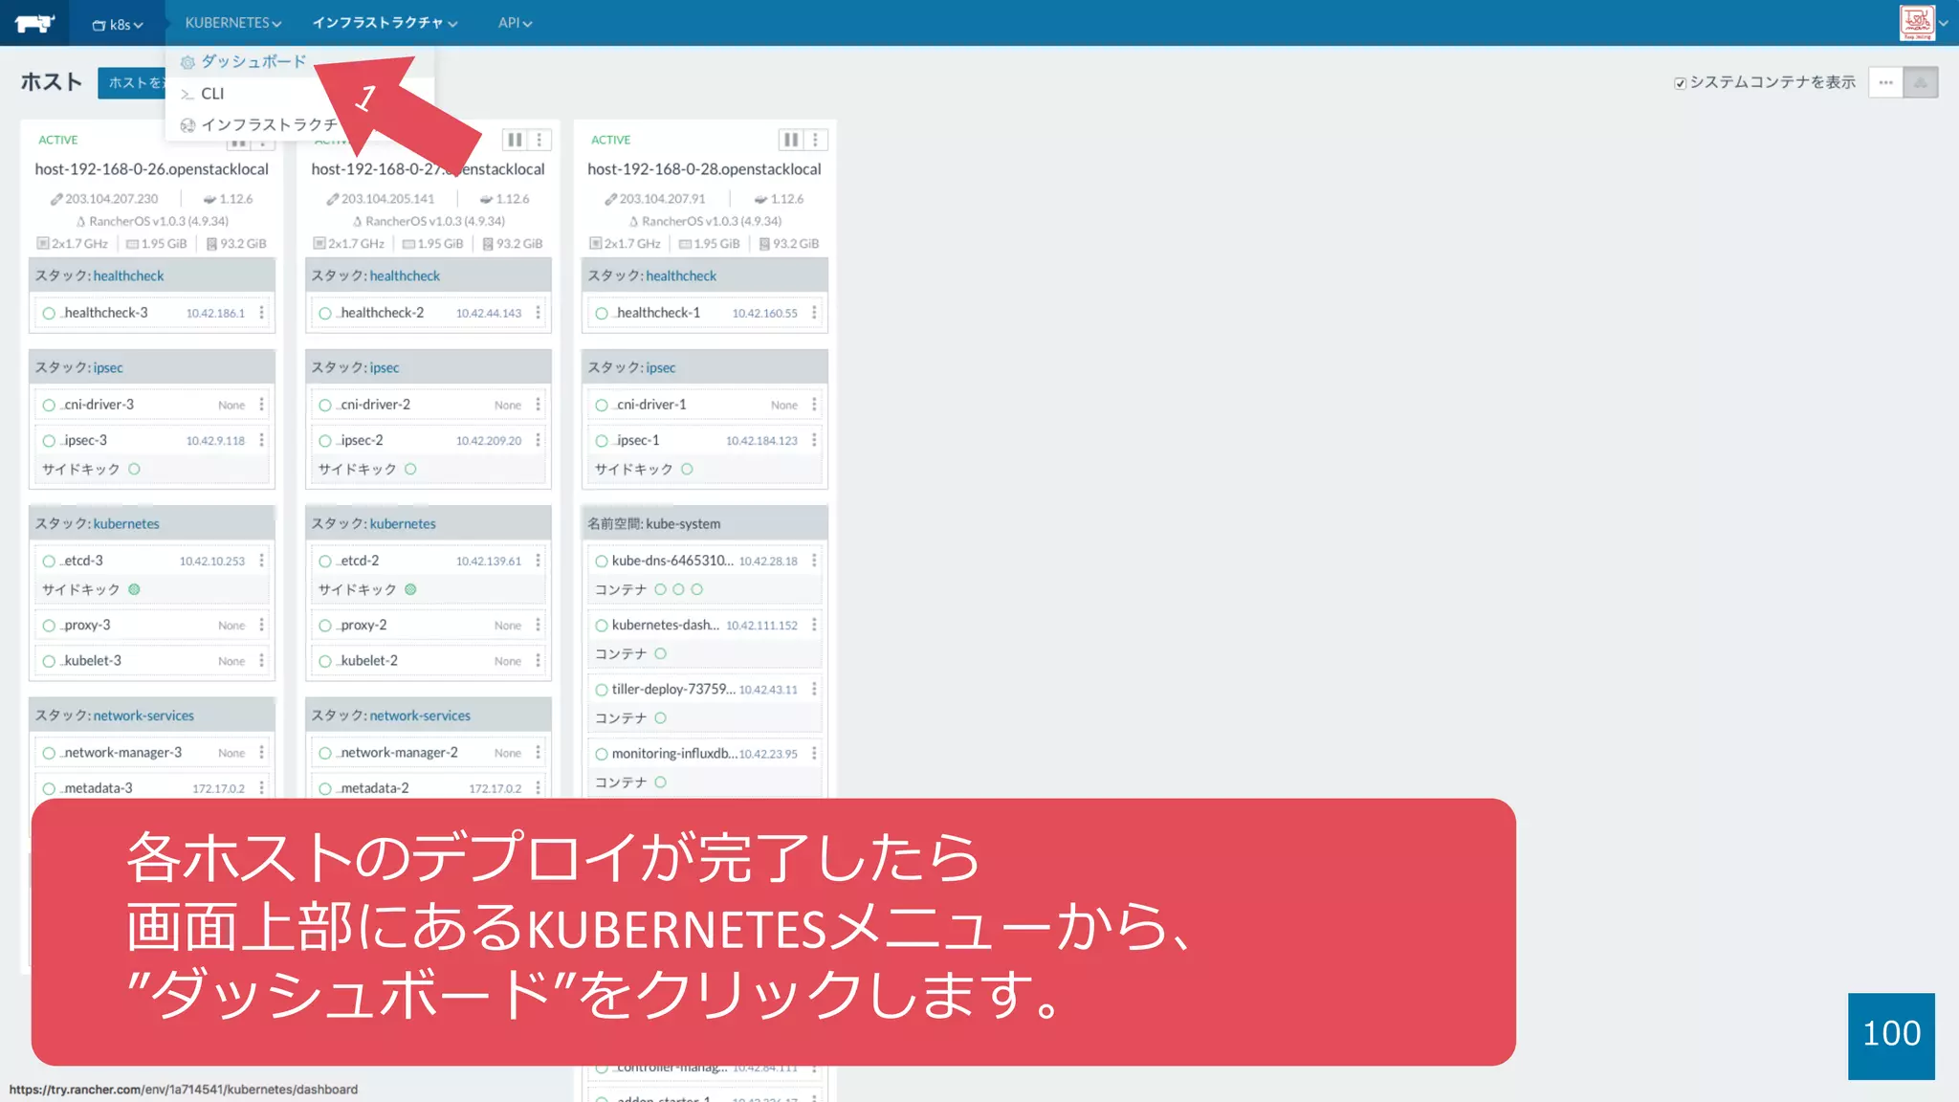Open the KUBERNETES menu

pos(233,23)
